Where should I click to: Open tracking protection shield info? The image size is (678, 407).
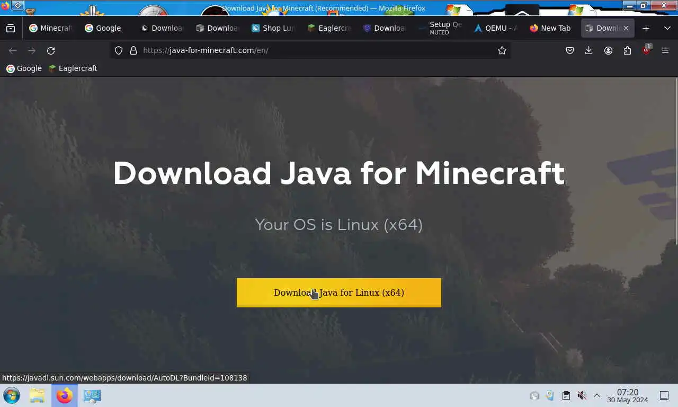119,50
